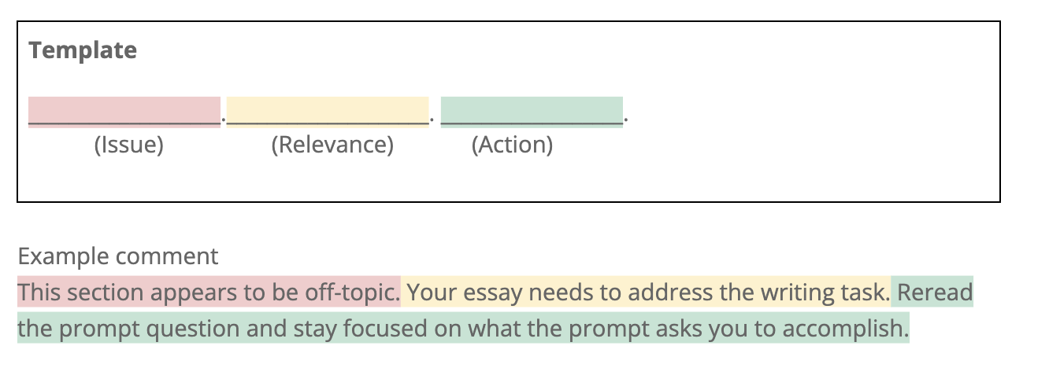Click the green highlighted word Reread

[935, 293]
